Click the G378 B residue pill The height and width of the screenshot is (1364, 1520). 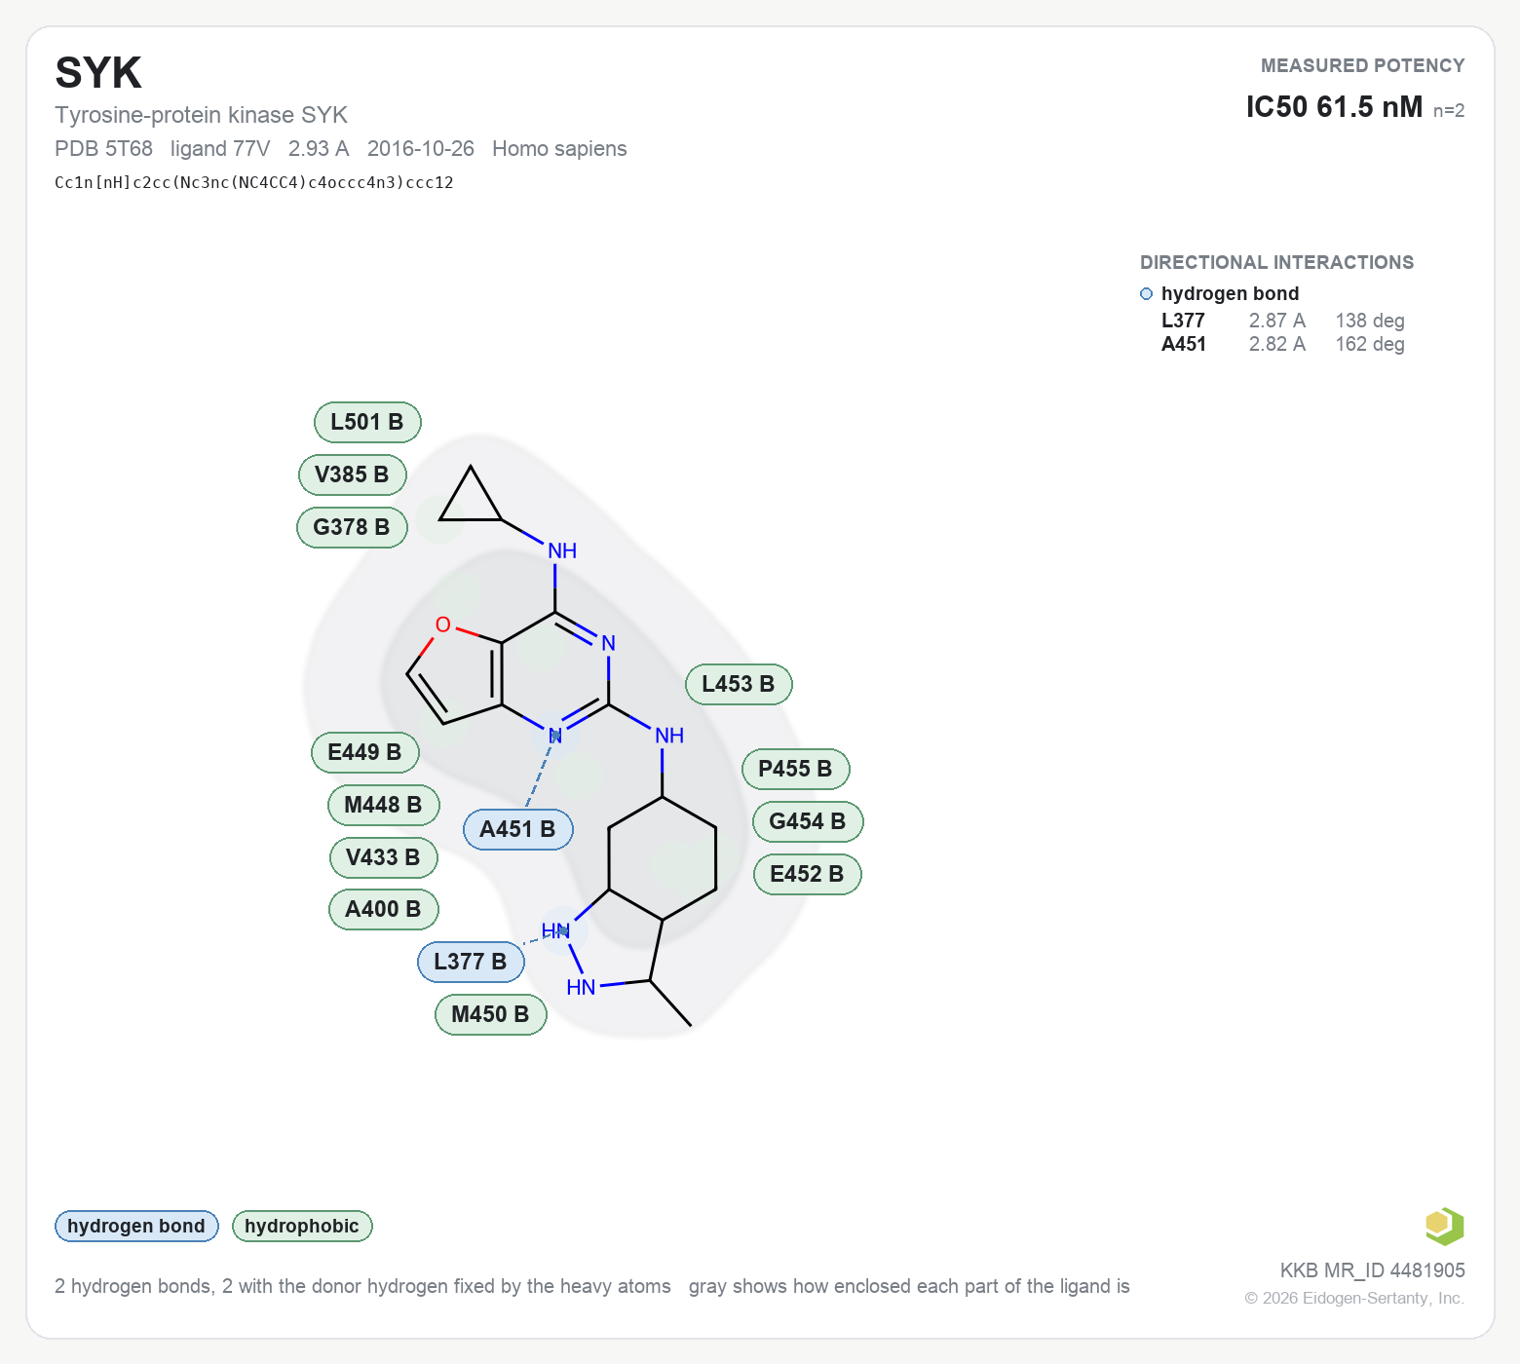pos(352,527)
